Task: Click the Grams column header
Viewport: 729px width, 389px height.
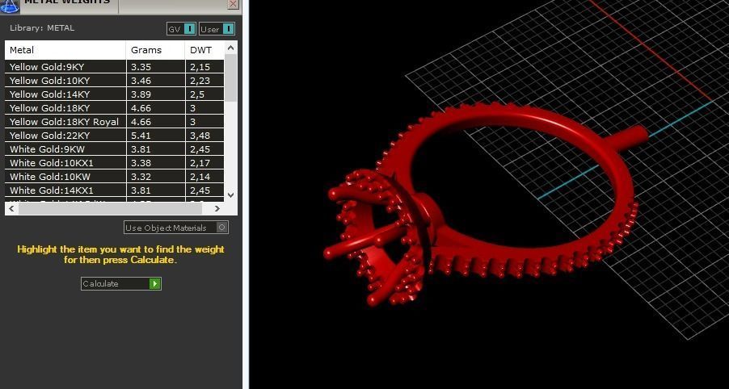Action: click(x=155, y=50)
